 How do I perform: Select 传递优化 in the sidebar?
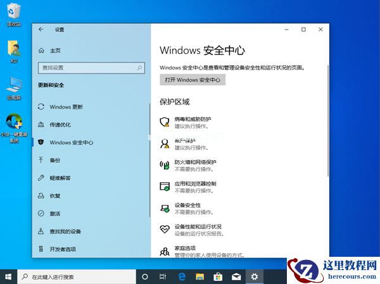(60, 125)
